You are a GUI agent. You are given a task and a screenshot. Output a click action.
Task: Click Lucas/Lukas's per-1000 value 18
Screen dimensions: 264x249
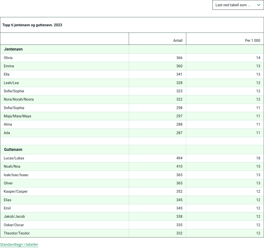[x=258, y=158]
